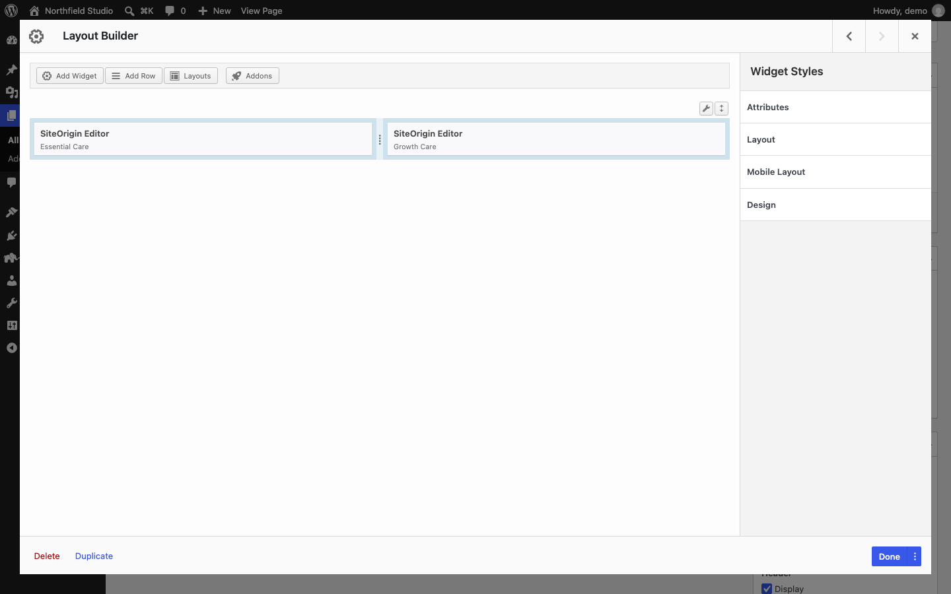The image size is (951, 594).
Task: Click the Done button
Action: 890,556
